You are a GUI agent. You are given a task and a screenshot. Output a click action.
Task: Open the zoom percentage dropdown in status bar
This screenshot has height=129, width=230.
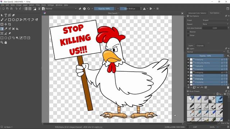(213, 127)
